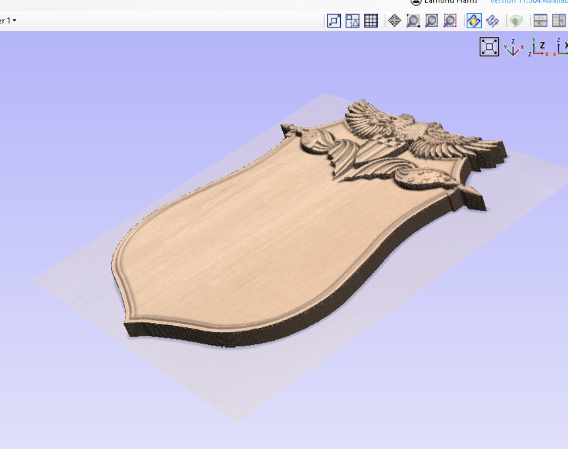This screenshot has width=568, height=449.
Task: Toggle the right docked panel
Action: 558,21
